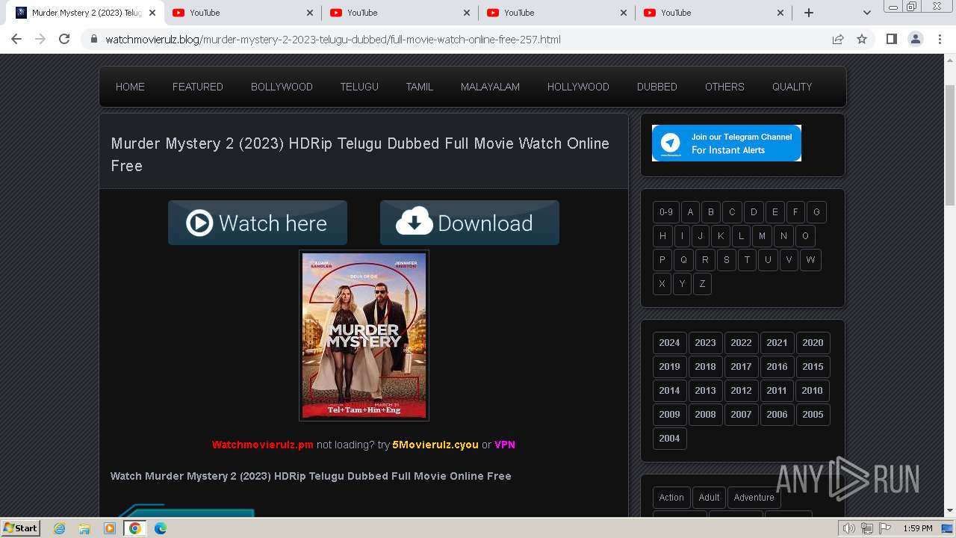The width and height of the screenshot is (956, 538).
Task: Switch to the last YouTube tab
Action: (713, 13)
